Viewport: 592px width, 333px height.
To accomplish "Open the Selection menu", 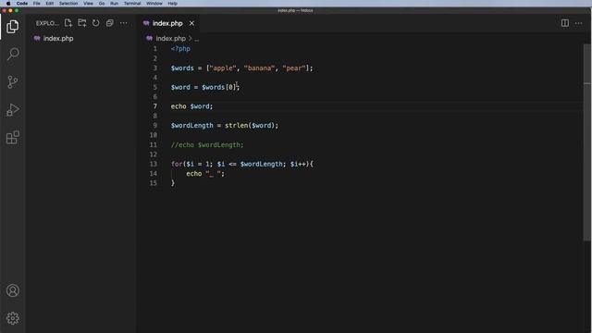I will tap(68, 4).
